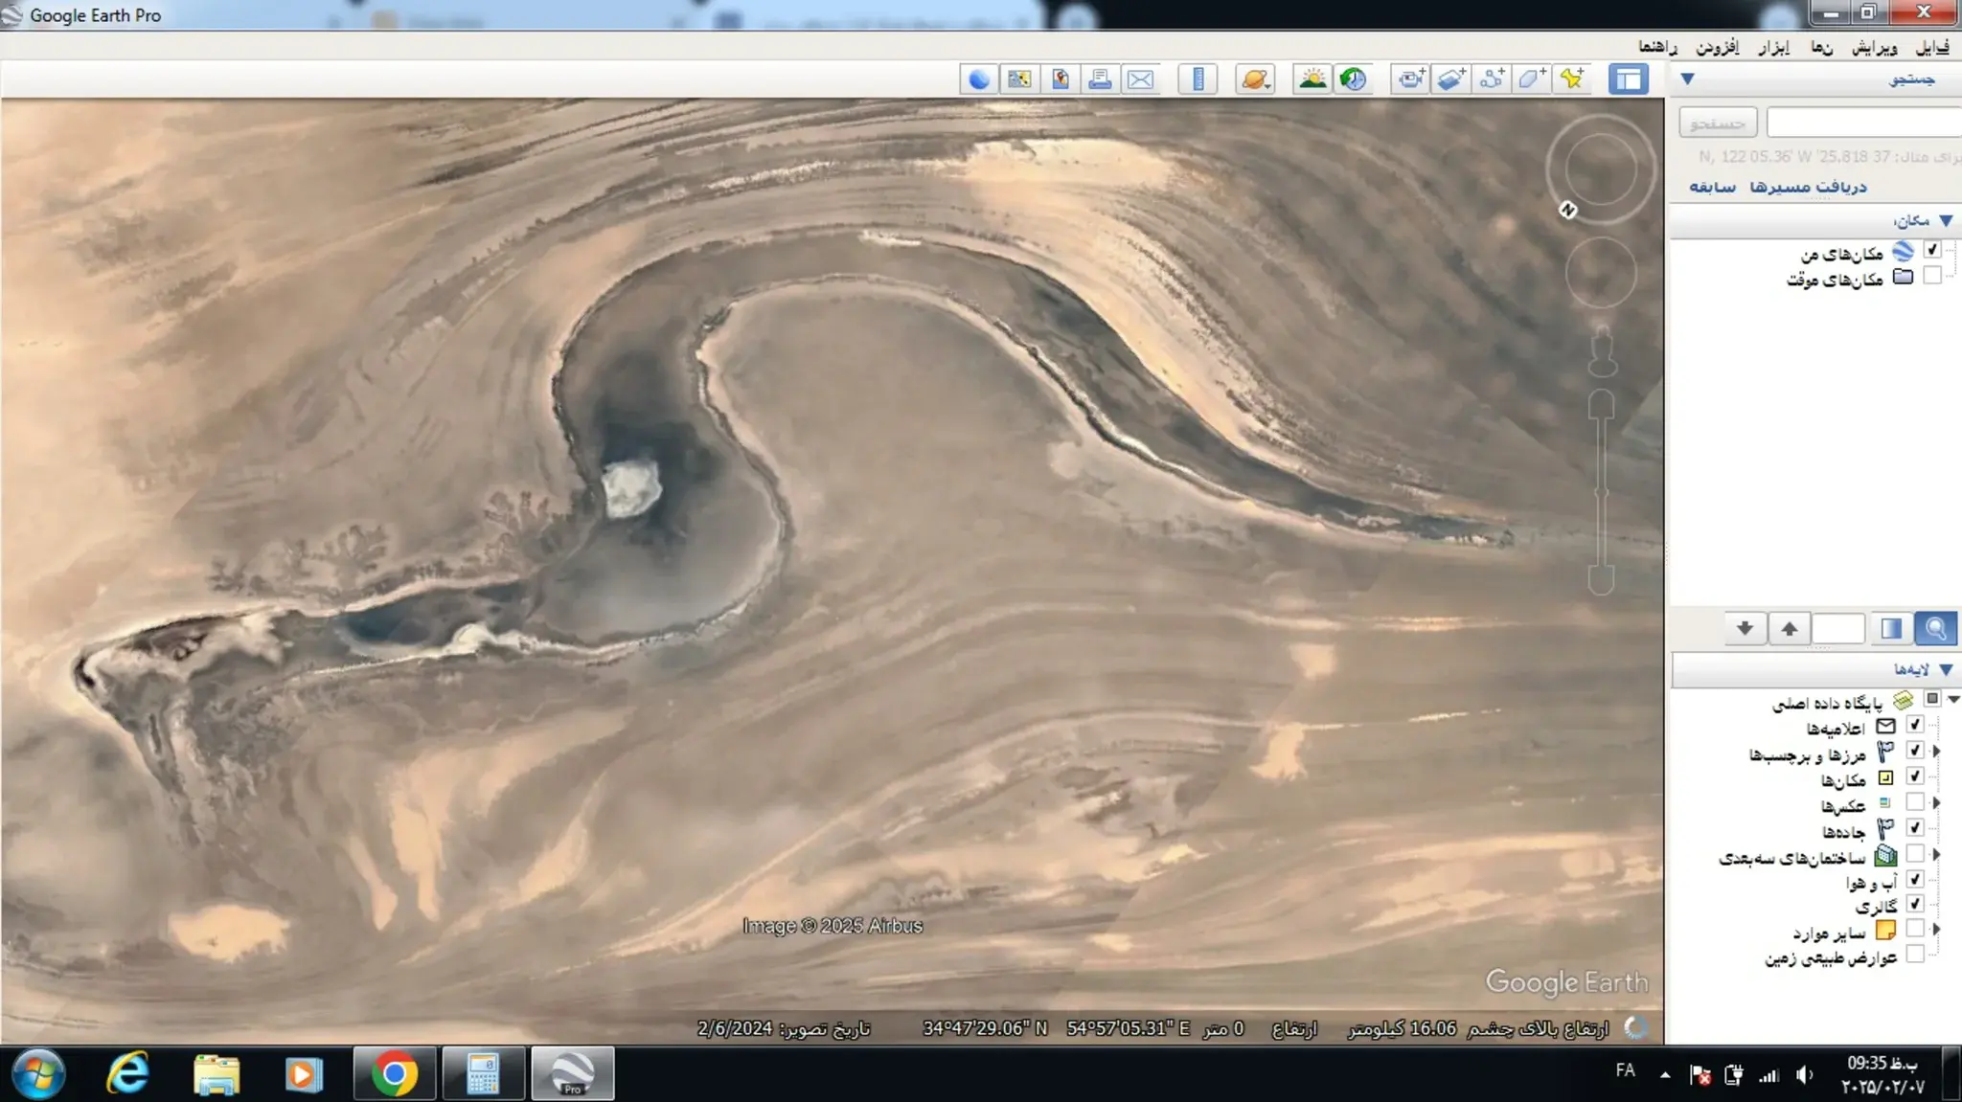
Task: Open the Ruler measuring tool
Action: point(1198,79)
